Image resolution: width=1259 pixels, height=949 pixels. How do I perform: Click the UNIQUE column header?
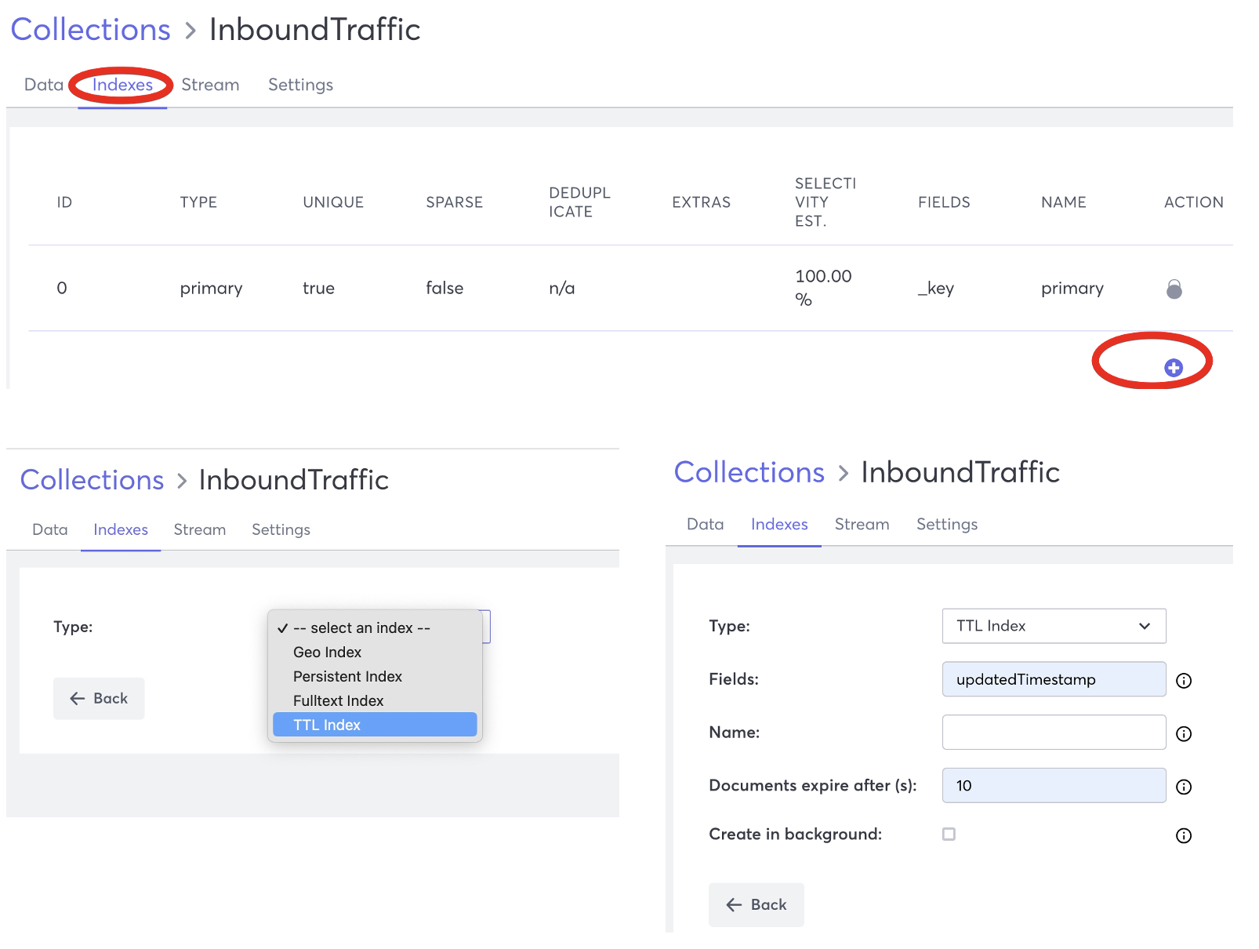tap(333, 202)
